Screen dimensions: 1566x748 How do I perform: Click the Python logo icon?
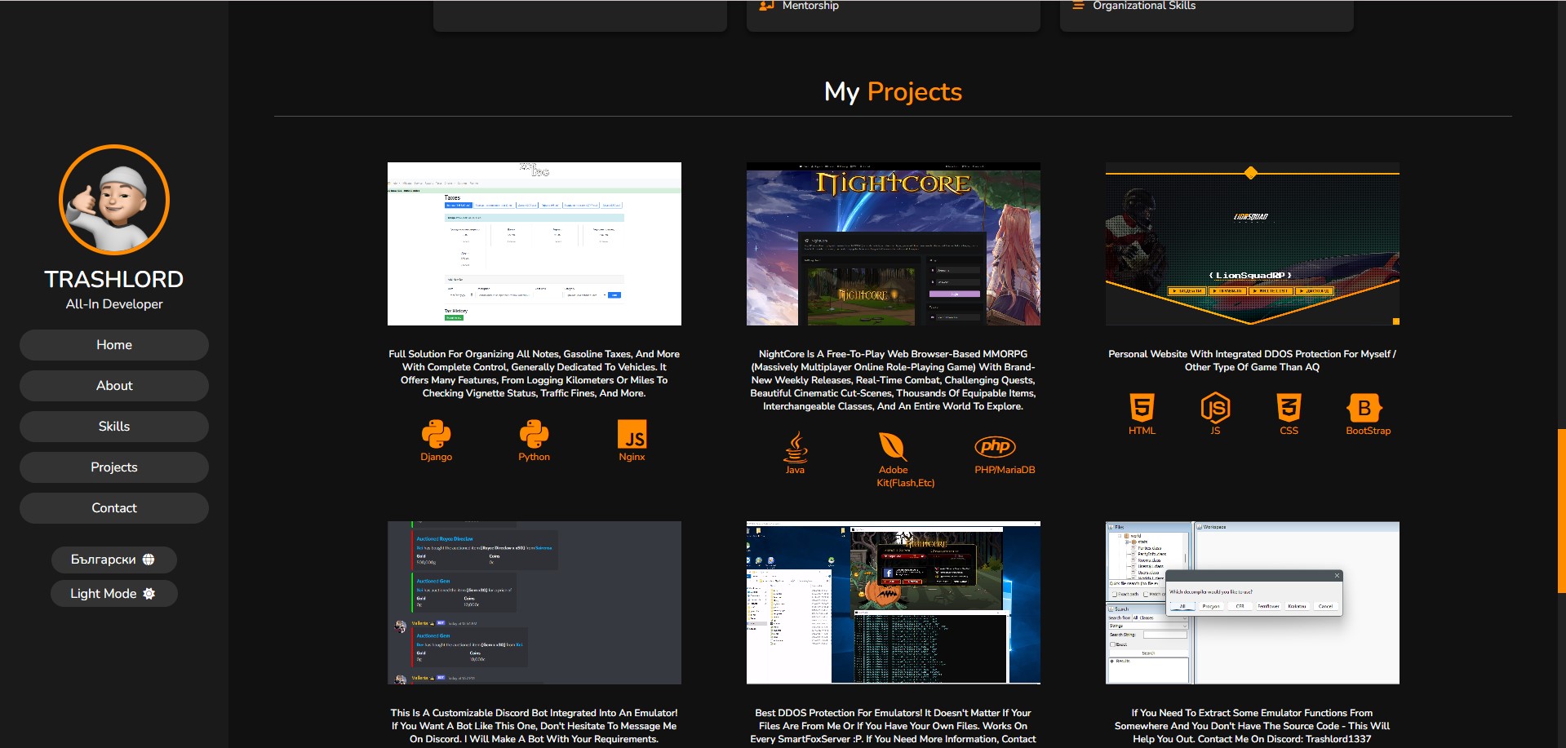534,434
